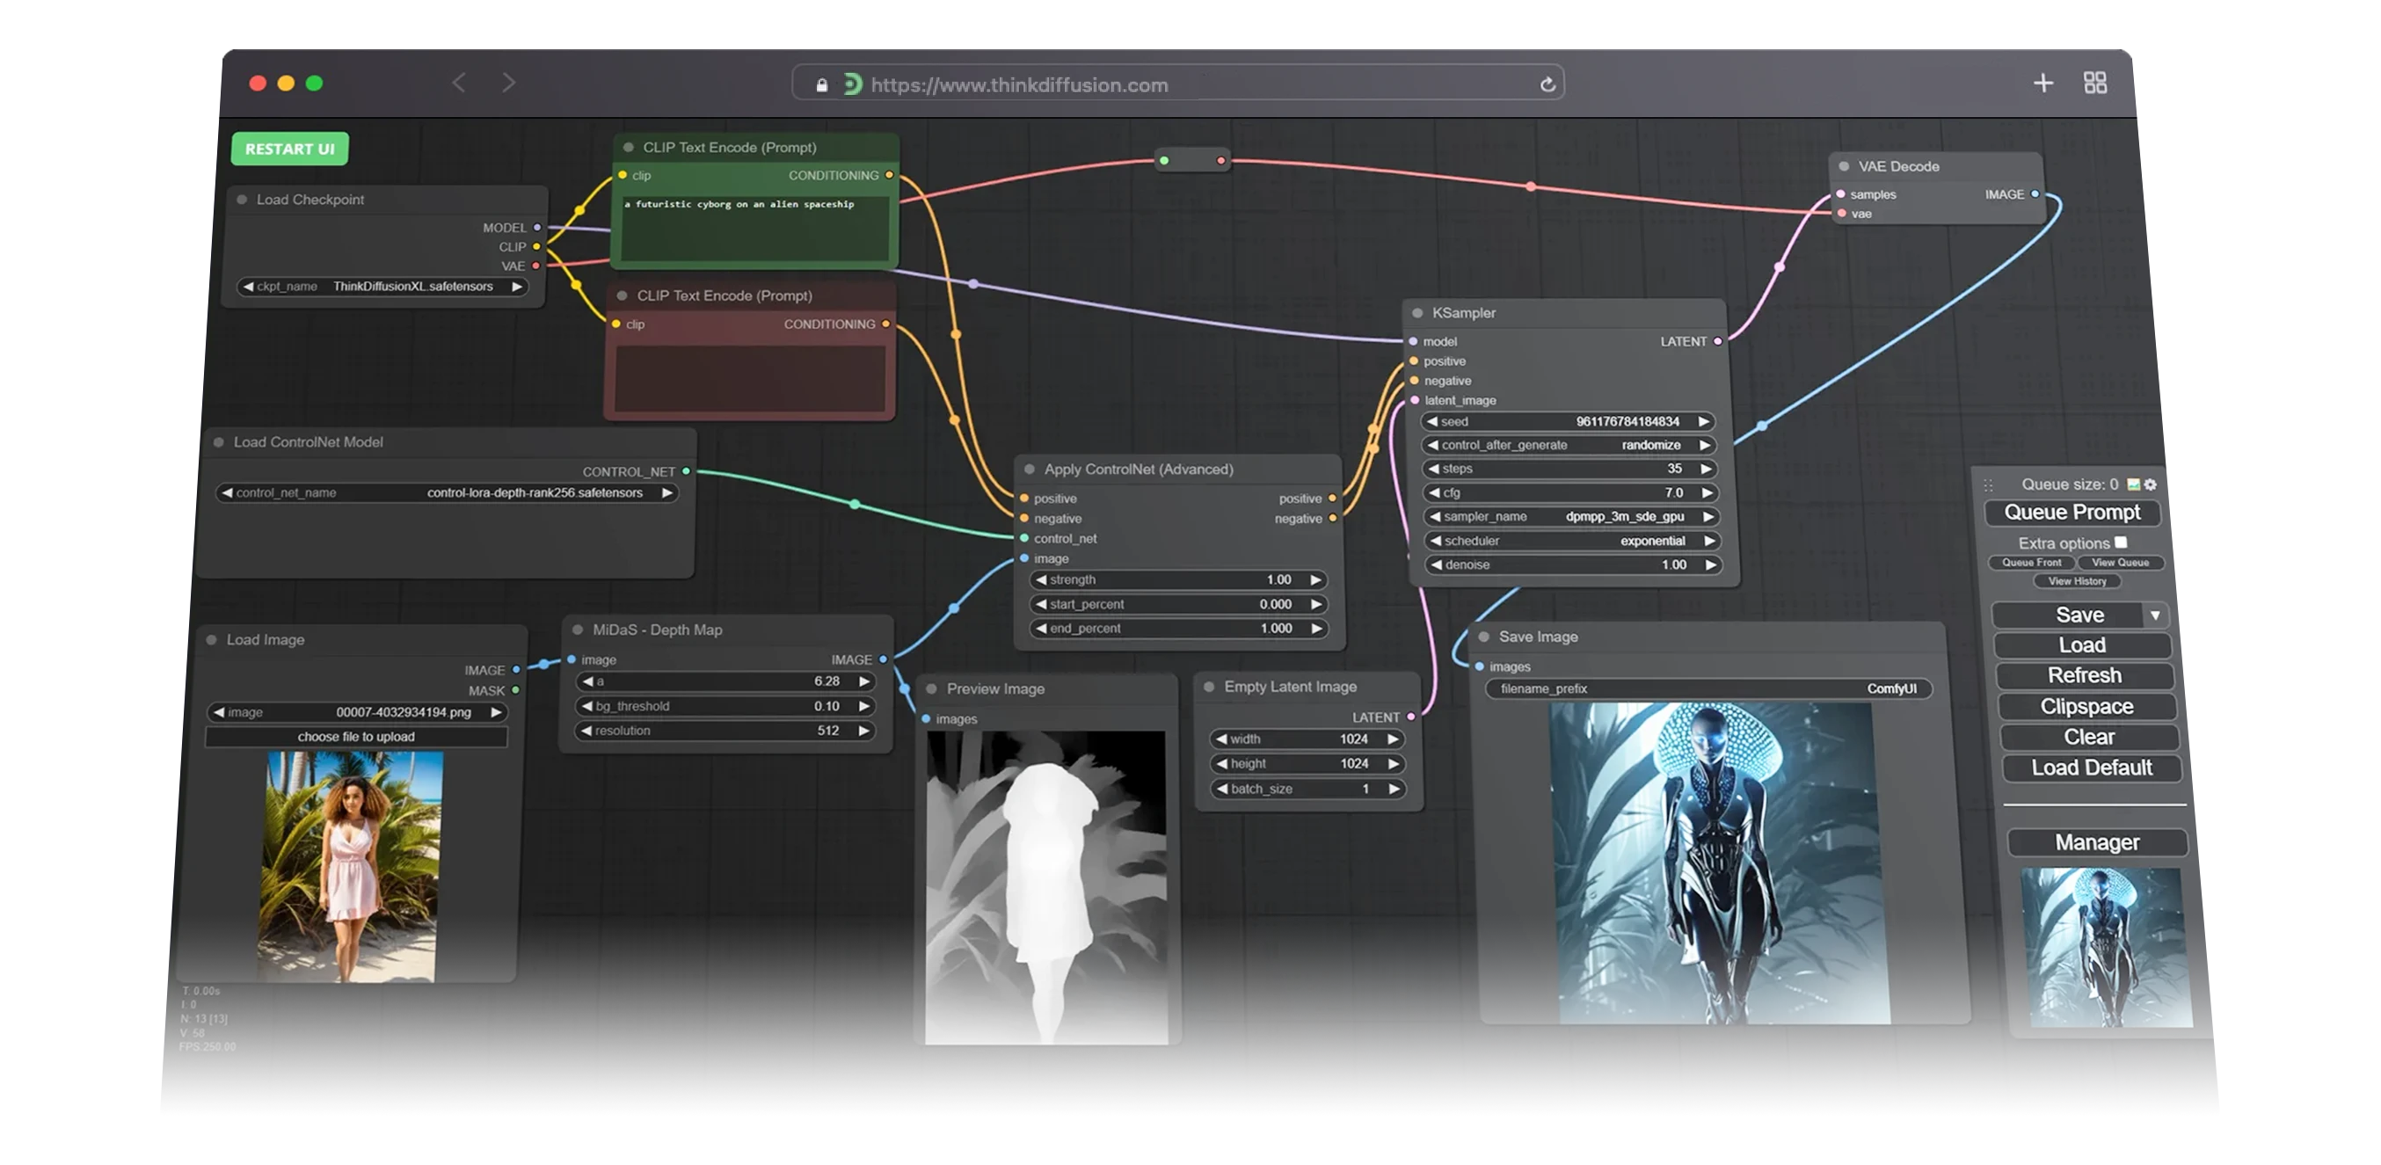Image resolution: width=2381 pixels, height=1165 pixels.
Task: Open the Save dropdown arrow
Action: point(2157,615)
